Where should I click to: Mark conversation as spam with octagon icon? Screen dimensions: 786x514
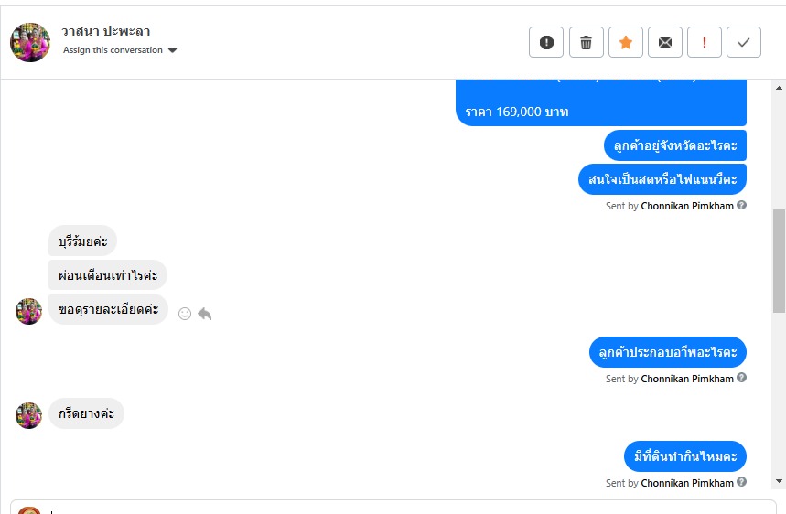coord(546,42)
